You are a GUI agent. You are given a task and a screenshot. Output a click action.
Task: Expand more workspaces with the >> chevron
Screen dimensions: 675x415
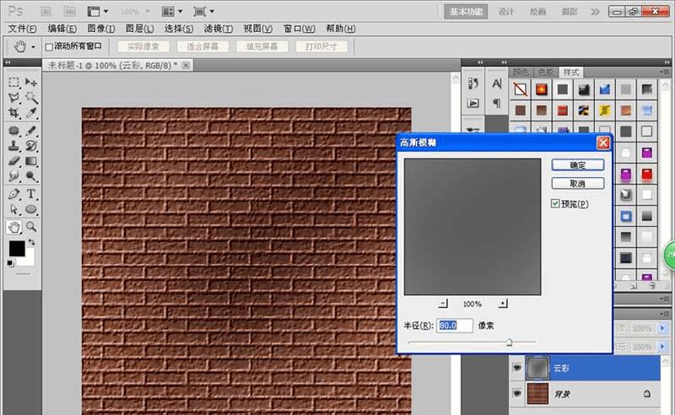tap(596, 12)
